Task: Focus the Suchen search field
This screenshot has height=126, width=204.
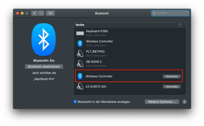Action: coord(170,13)
